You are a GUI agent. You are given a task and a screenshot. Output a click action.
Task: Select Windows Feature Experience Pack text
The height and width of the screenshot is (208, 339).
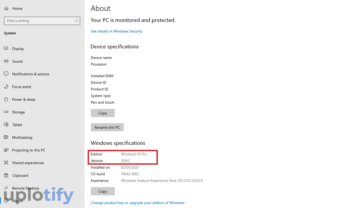tap(162, 181)
